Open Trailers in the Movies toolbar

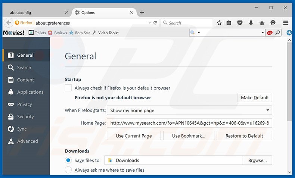(x=37, y=33)
